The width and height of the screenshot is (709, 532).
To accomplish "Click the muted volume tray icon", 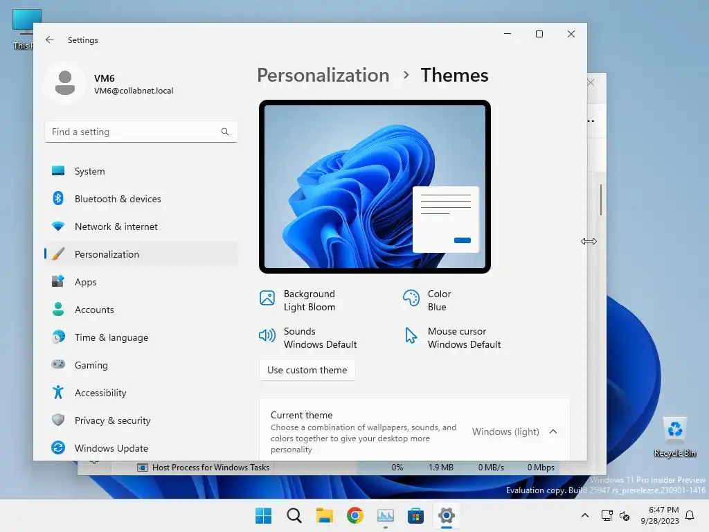I will [x=625, y=515].
